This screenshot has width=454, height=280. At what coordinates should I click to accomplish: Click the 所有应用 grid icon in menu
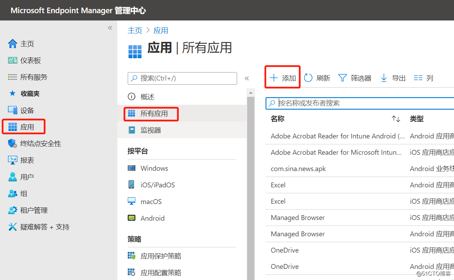point(132,113)
